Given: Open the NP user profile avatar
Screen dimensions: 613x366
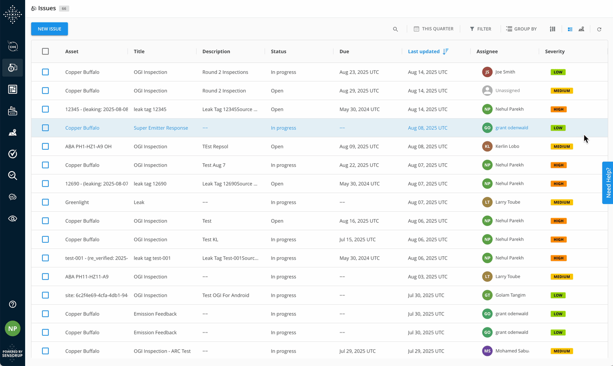Looking at the screenshot, I should [13, 328].
